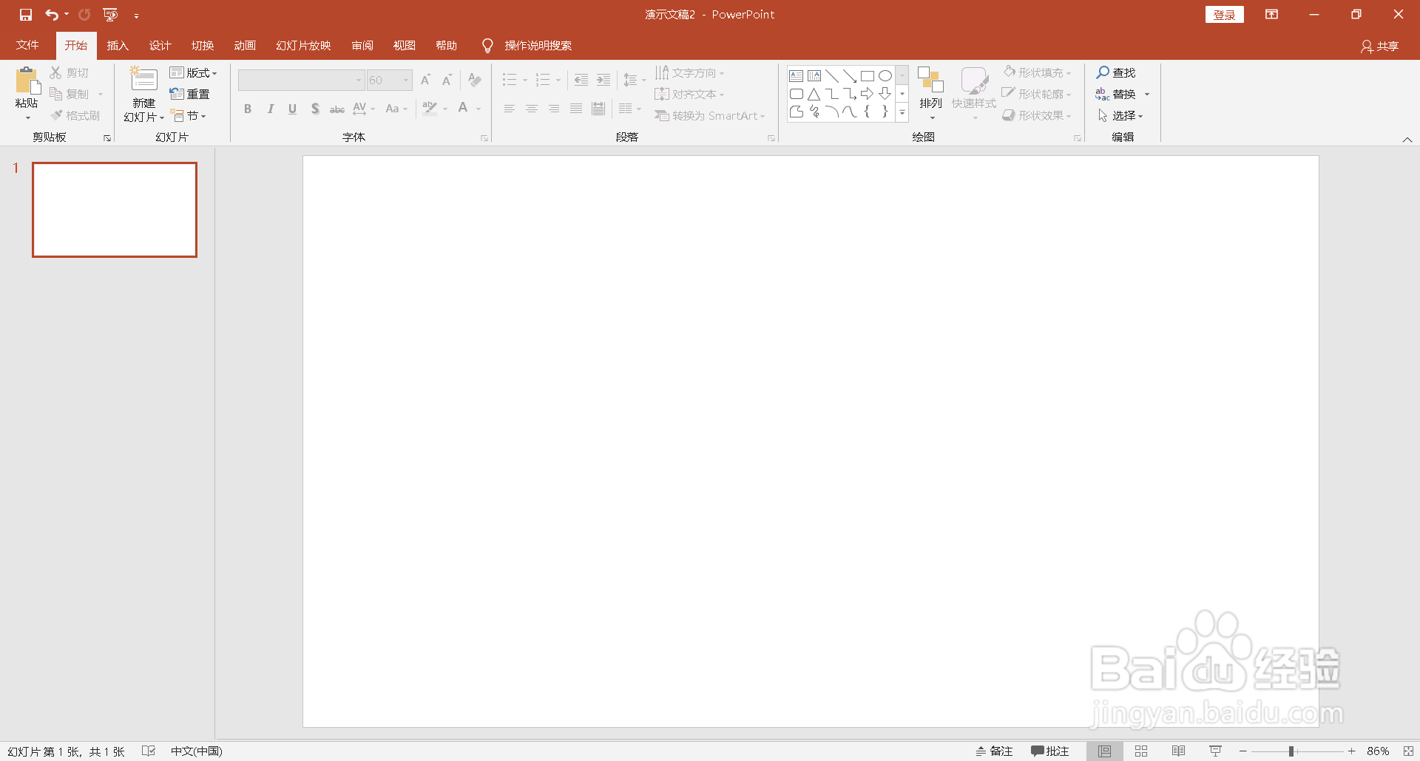Click Comments (批注) in status bar
This screenshot has width=1420, height=761.
pos(1049,751)
